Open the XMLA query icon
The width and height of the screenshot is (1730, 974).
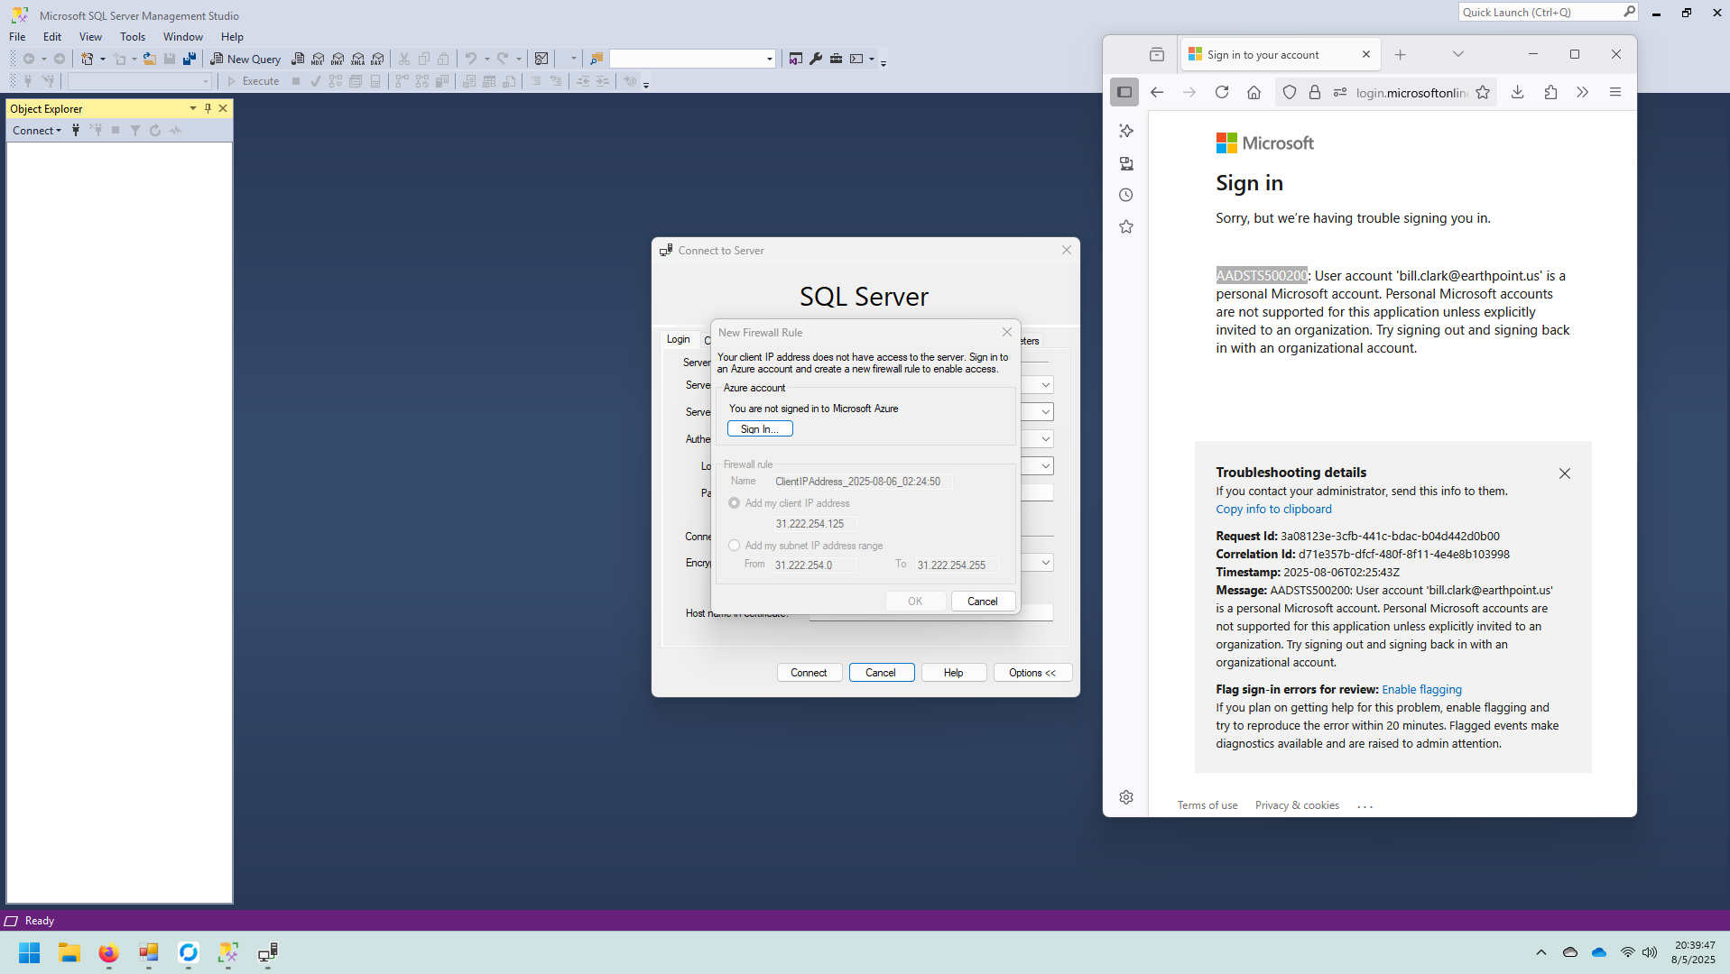tap(357, 59)
